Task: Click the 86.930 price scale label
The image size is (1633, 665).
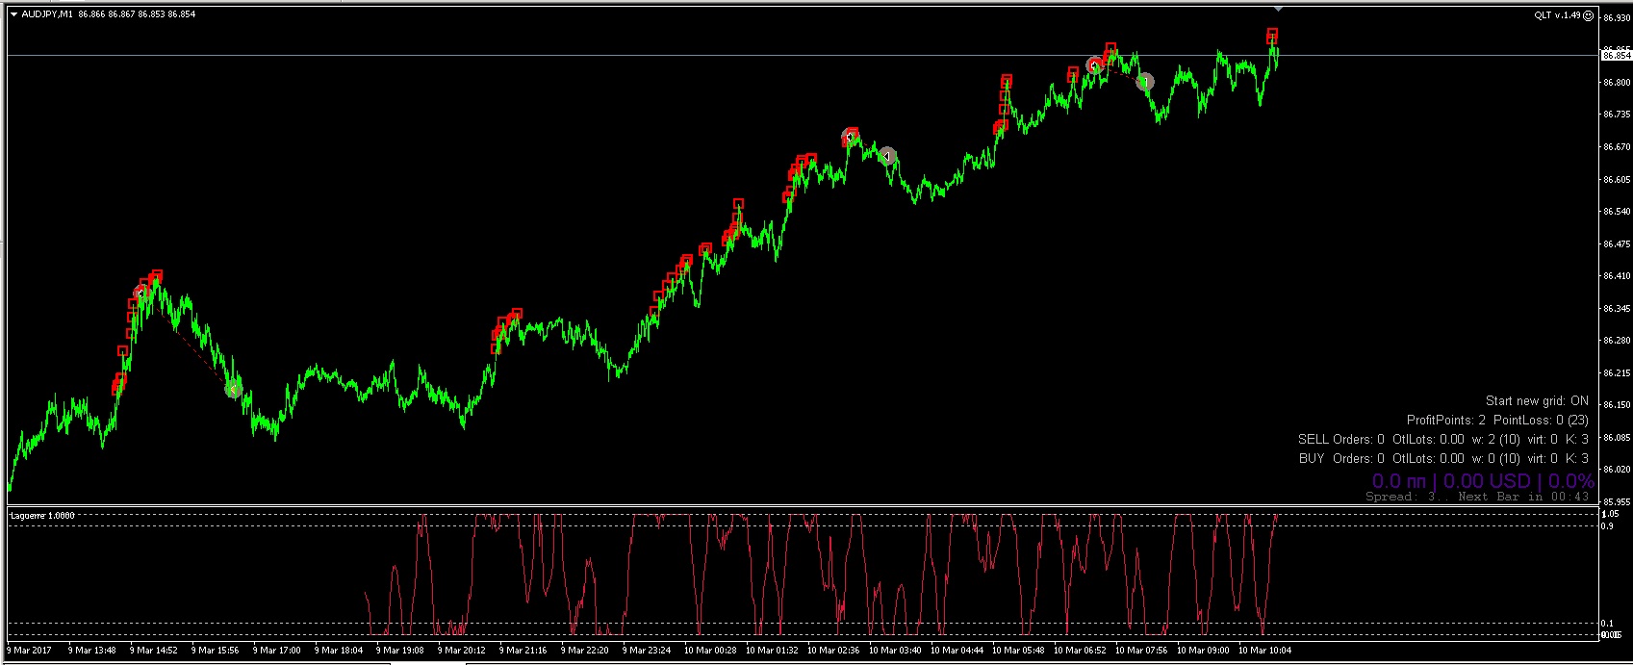Action: tap(1616, 18)
